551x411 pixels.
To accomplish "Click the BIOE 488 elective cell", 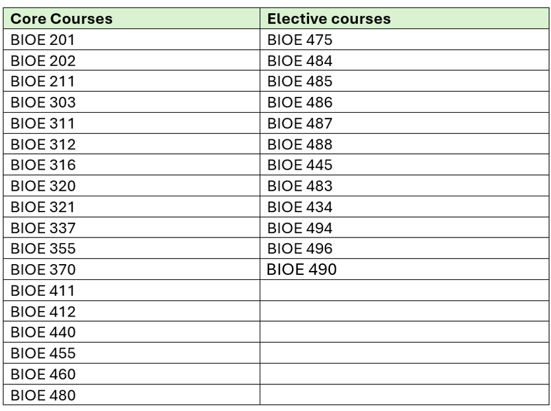I will pyautogui.click(x=404, y=144).
